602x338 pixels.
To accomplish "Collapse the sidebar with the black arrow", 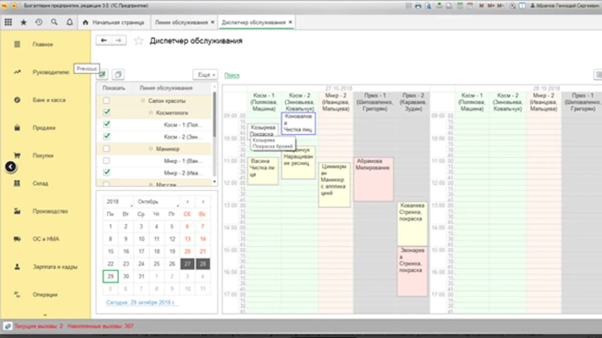I will click(11, 167).
